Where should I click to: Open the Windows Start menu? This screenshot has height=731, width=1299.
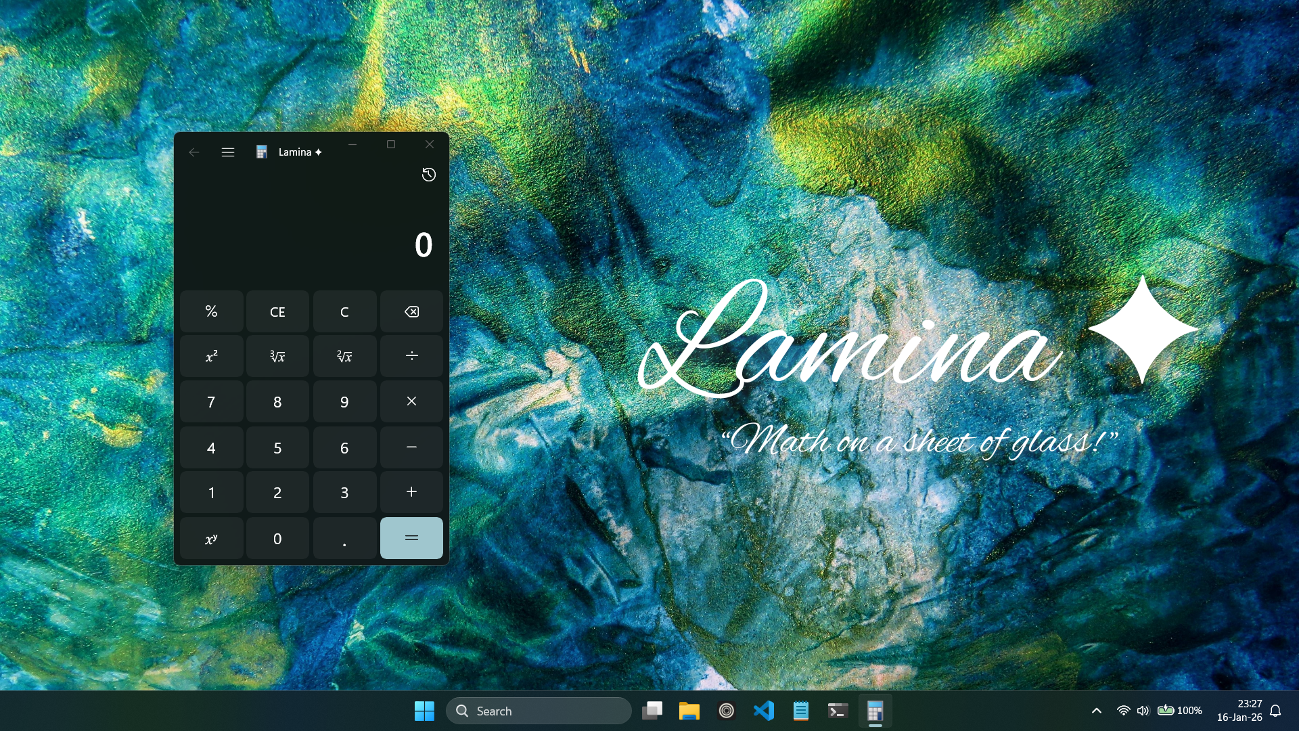(x=424, y=711)
